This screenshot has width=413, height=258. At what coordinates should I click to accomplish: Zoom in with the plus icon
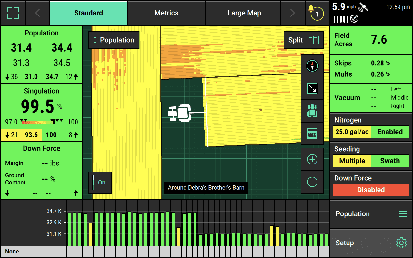point(312,159)
